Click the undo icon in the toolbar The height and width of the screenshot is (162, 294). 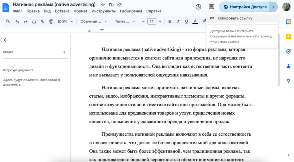point(17,21)
